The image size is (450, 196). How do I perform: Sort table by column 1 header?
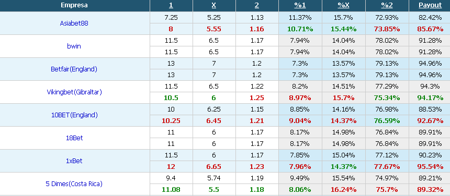[171, 5]
